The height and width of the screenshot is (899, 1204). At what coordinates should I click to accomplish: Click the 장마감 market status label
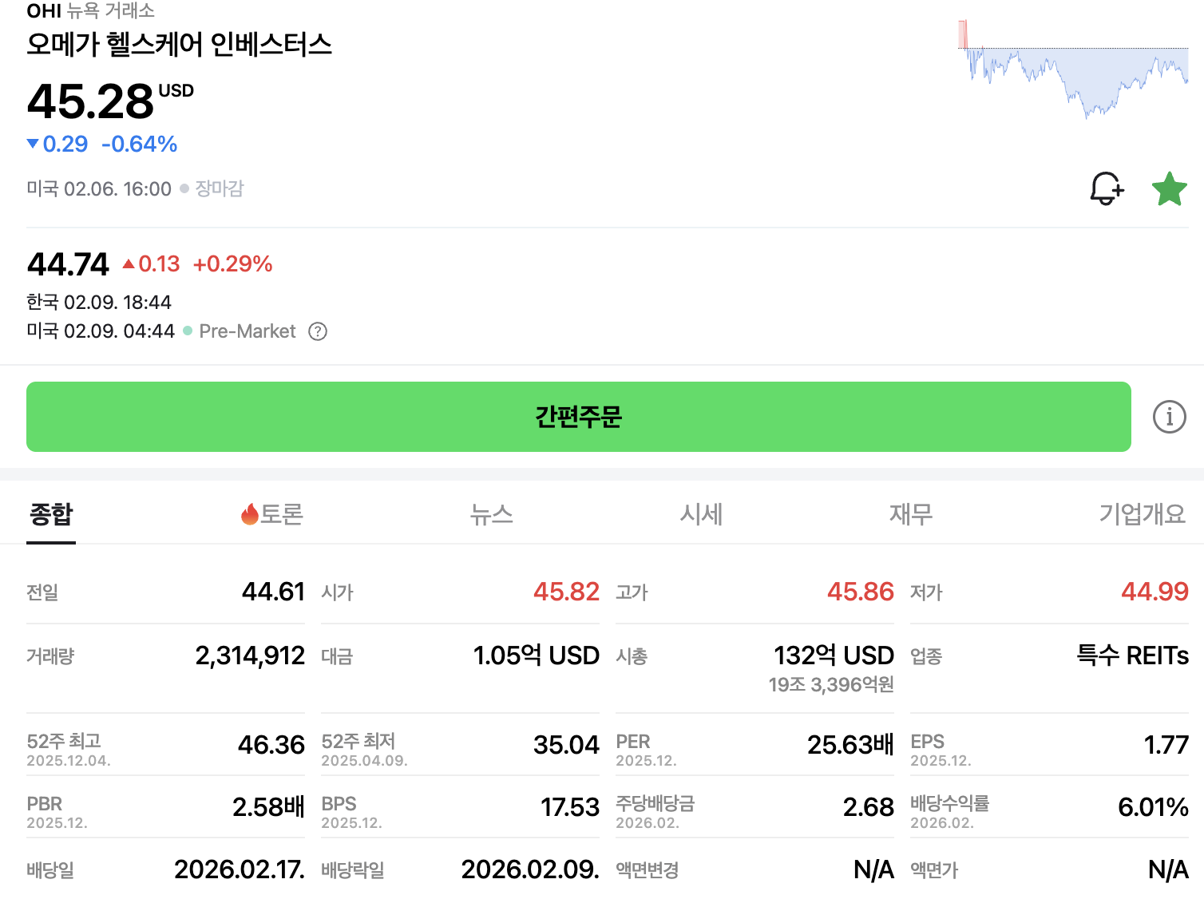tap(220, 189)
